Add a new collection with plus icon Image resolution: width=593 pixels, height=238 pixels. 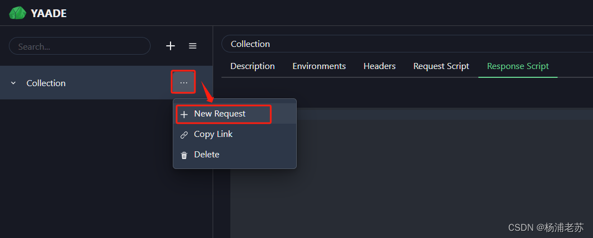coord(171,46)
